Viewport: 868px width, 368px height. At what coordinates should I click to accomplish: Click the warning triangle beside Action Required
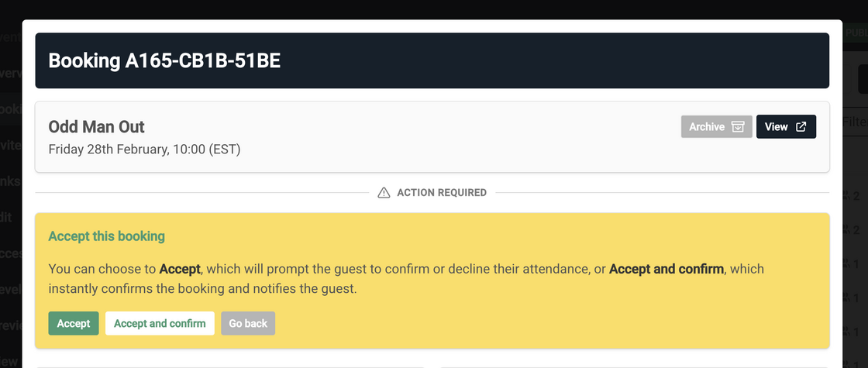[x=384, y=192]
